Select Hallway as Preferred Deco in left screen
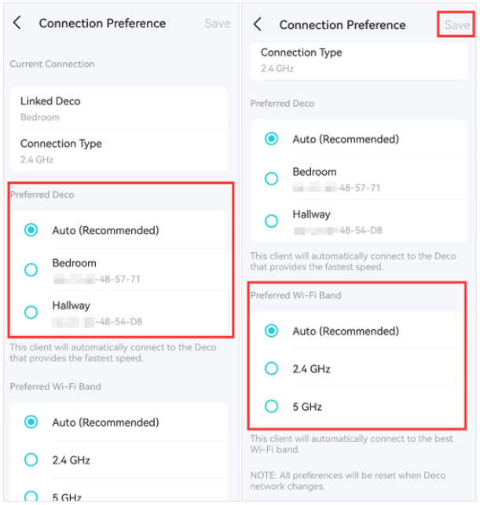The height and width of the screenshot is (505, 480). pos(31,312)
